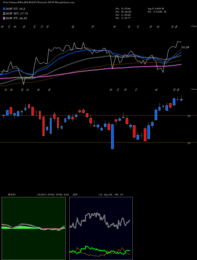Click the Pre O: 59.66 value

pyautogui.click(x=123, y=9)
